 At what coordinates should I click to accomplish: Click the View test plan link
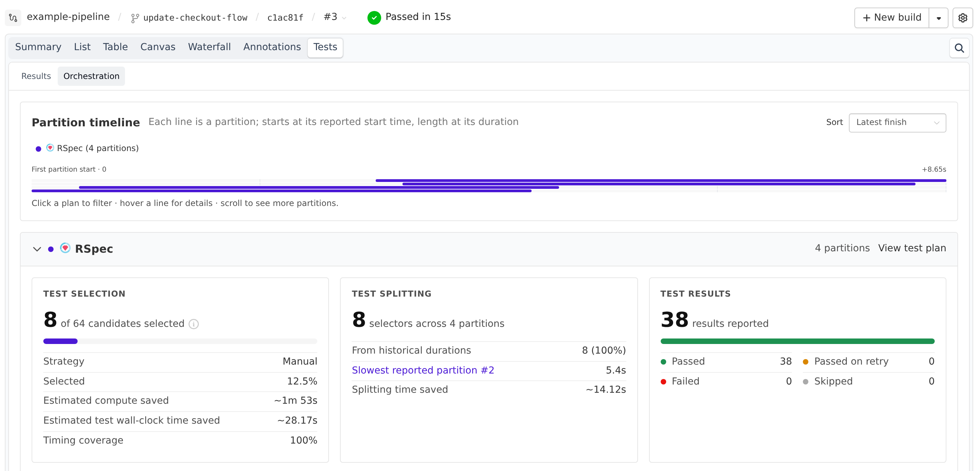[912, 248]
